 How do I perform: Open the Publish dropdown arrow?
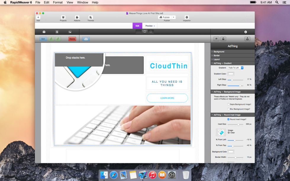(173, 17)
